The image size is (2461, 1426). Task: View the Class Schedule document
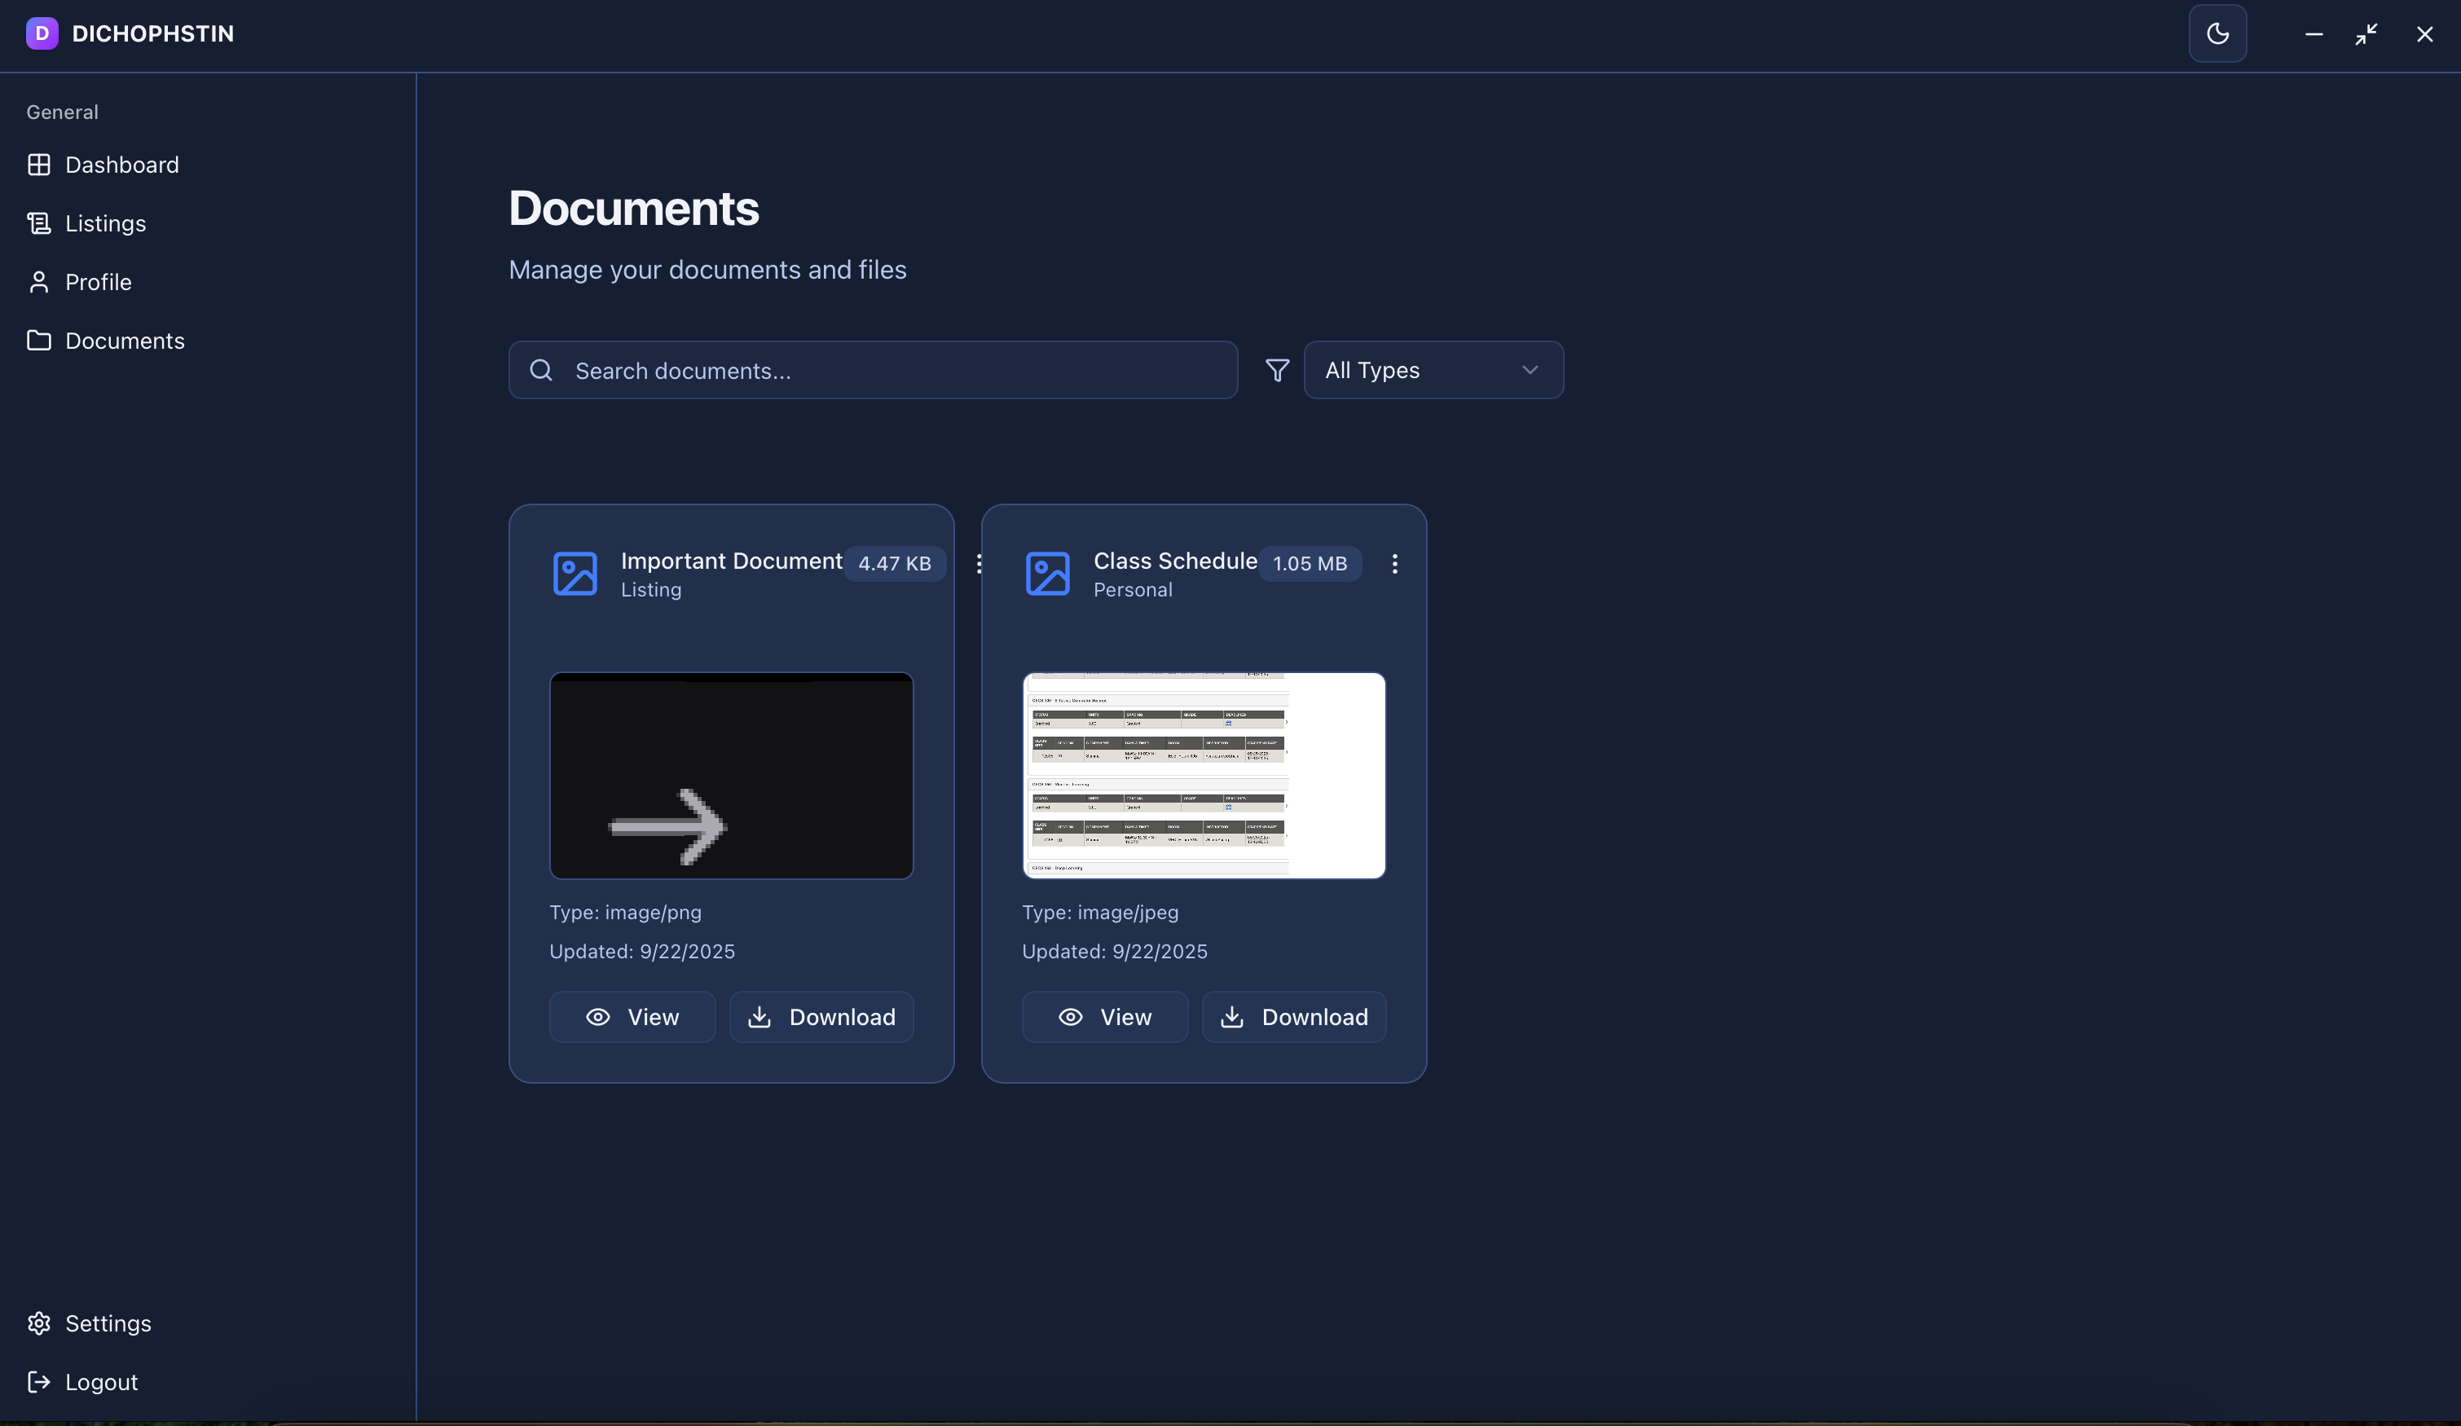point(1104,1017)
